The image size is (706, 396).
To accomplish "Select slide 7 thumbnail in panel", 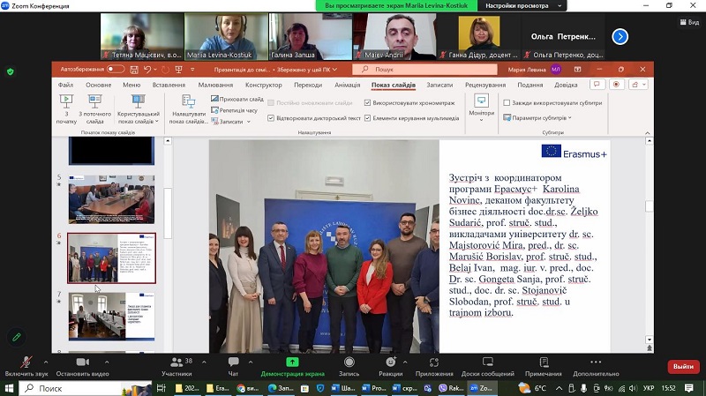I will click(x=111, y=316).
